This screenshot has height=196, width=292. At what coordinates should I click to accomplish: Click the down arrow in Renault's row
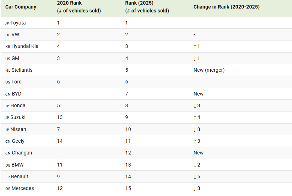[195, 177]
